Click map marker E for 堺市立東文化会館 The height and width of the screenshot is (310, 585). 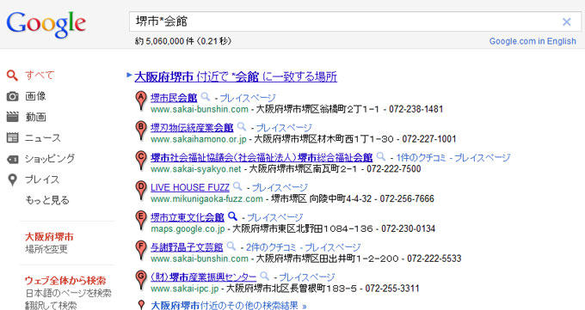click(140, 220)
